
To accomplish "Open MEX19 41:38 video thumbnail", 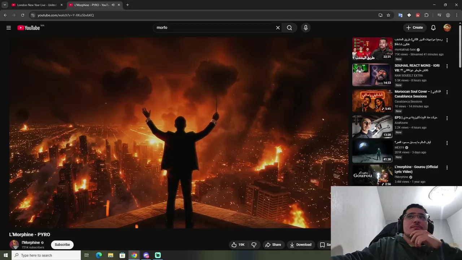I will point(372,151).
